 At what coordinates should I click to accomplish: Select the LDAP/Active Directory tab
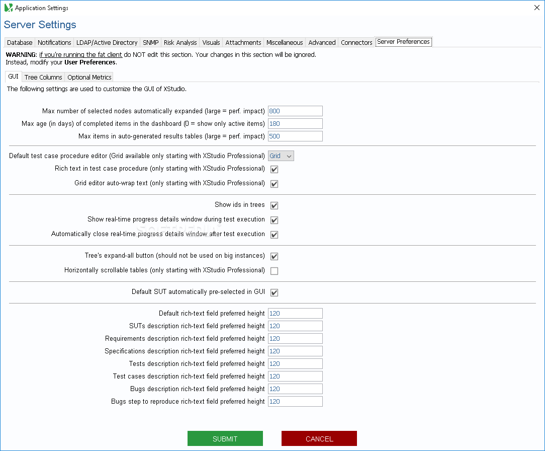[107, 42]
